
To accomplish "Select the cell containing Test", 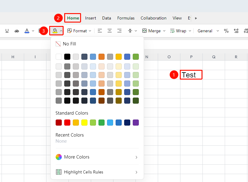I will (191, 75).
